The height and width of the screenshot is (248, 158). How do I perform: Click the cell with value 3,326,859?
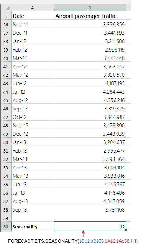pos(90,25)
